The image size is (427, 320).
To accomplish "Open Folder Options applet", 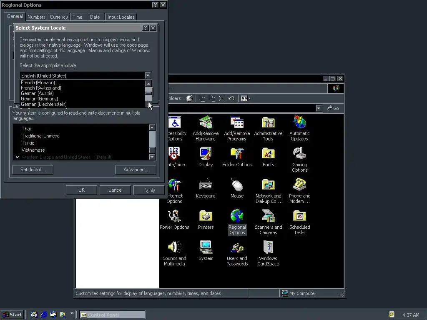I will pyautogui.click(x=237, y=157).
